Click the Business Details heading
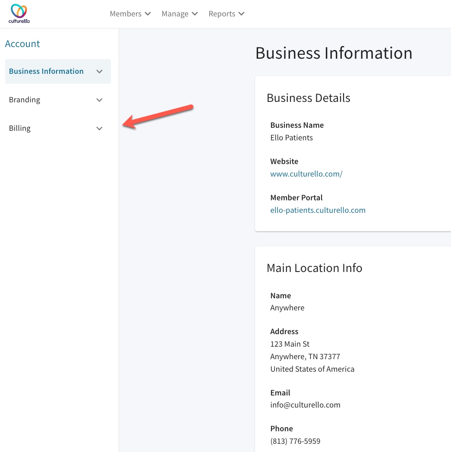 pos(308,98)
